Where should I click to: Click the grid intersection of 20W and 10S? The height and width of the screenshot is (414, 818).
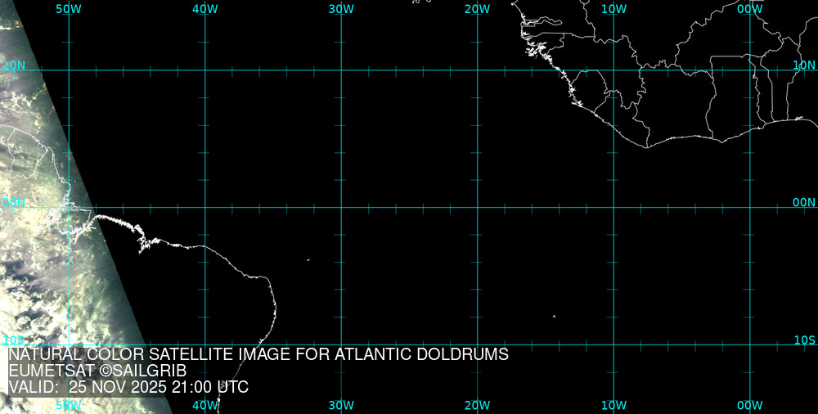477,344
